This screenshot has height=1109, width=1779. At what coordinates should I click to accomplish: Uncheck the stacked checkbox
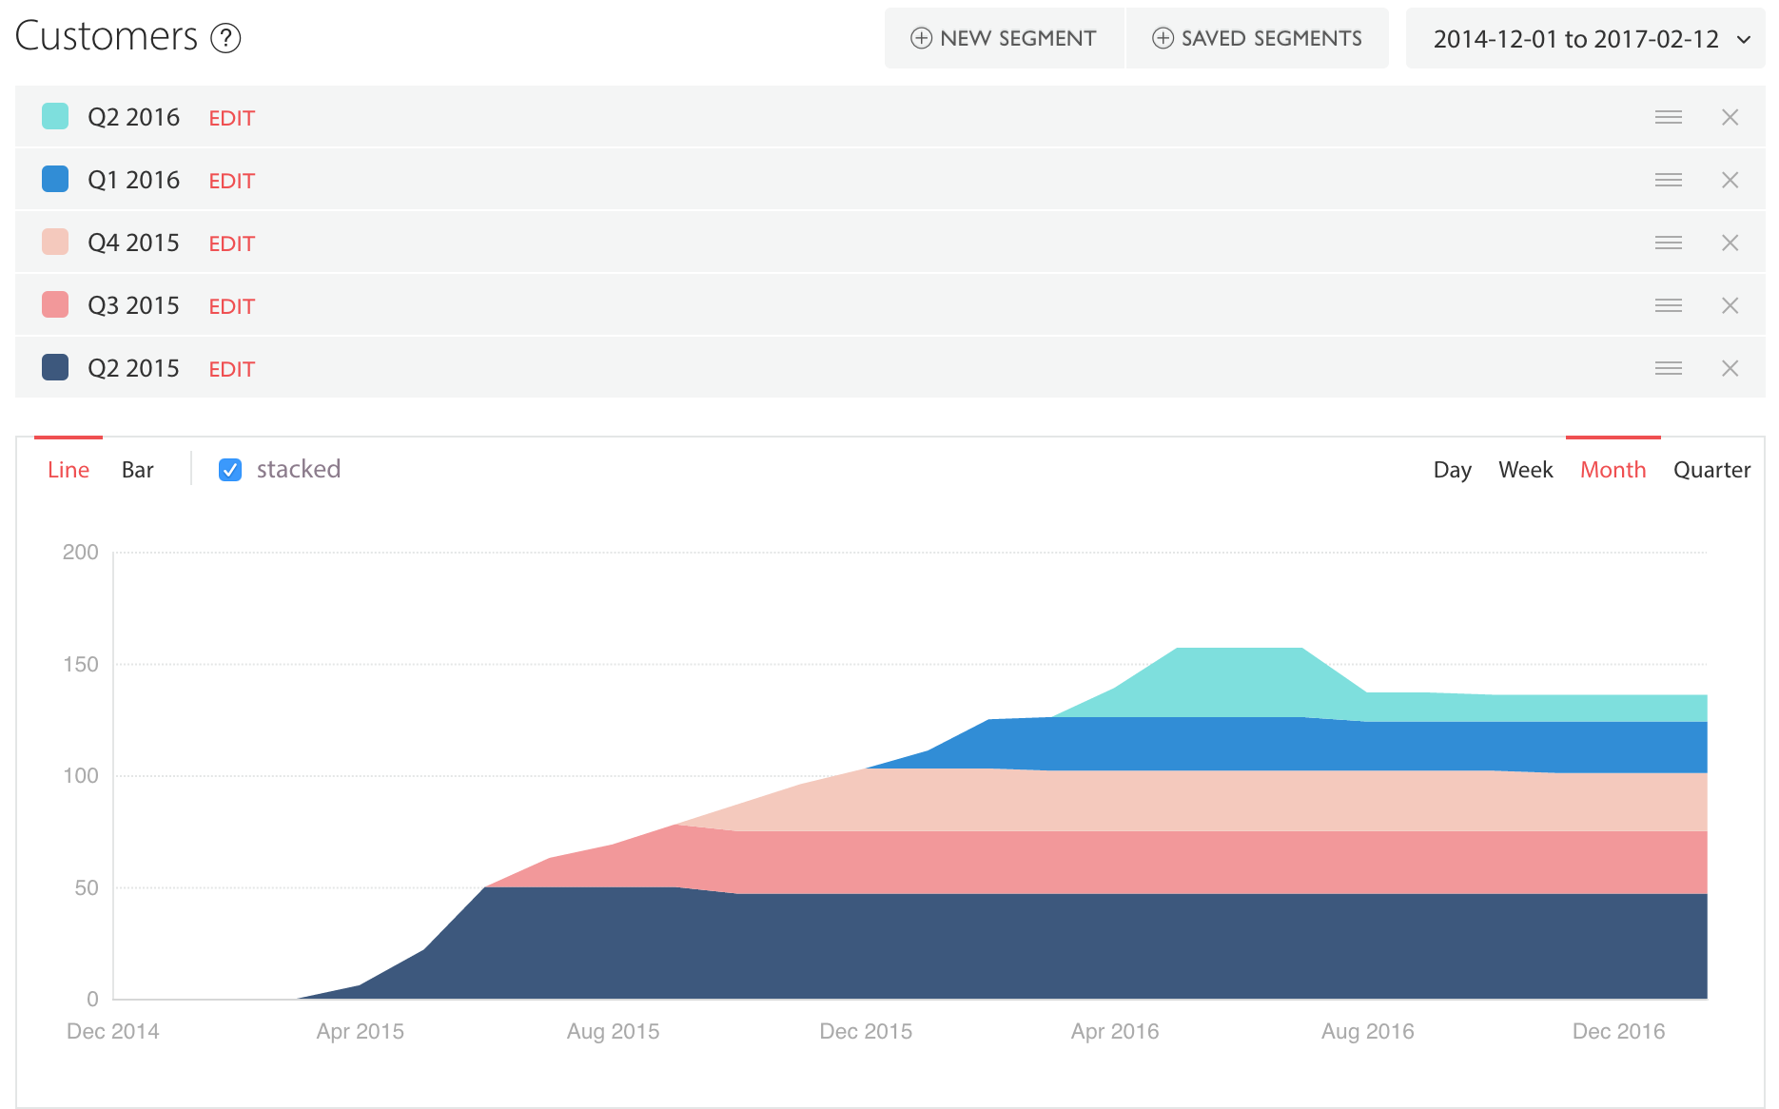coord(229,469)
